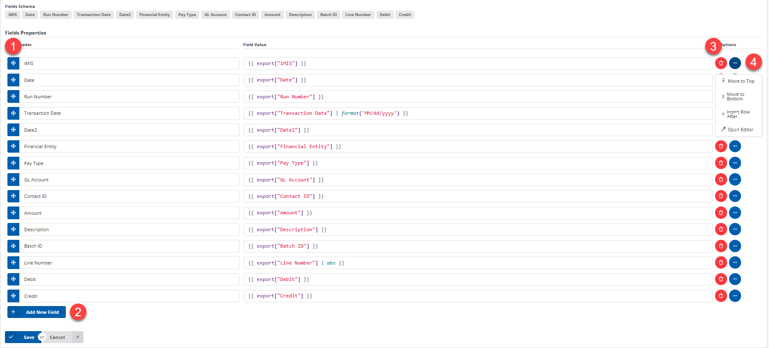The width and height of the screenshot is (769, 348).
Task: Save the field properties
Action: tap(23, 337)
